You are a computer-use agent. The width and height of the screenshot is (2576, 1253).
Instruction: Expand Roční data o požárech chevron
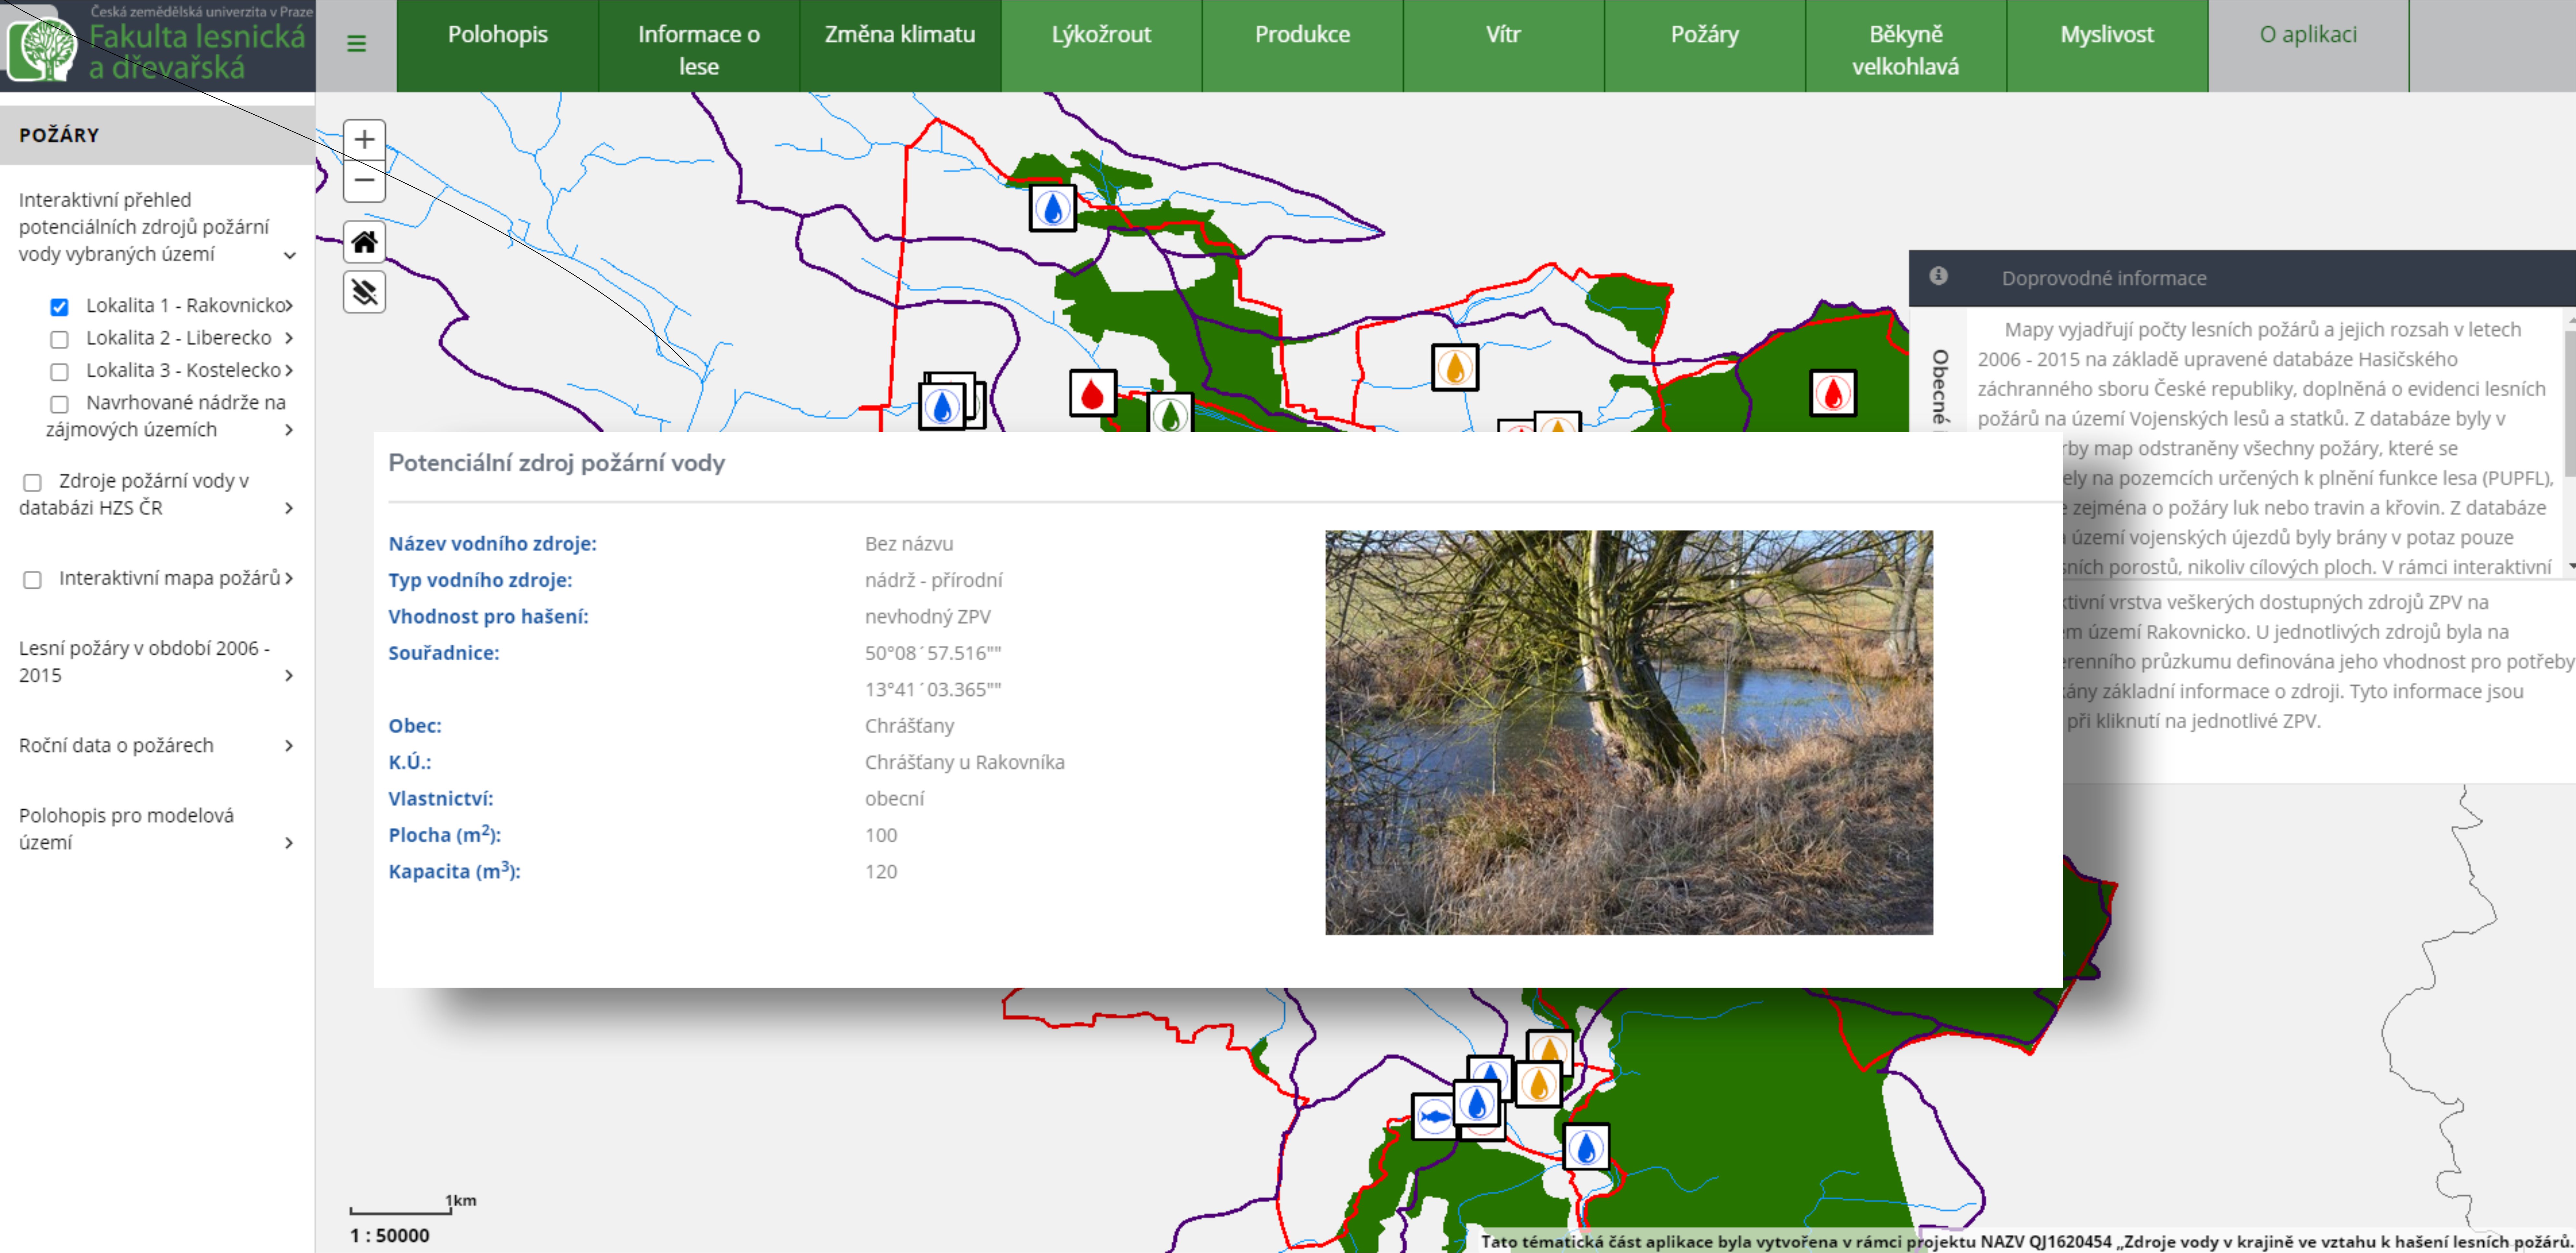coord(289,746)
